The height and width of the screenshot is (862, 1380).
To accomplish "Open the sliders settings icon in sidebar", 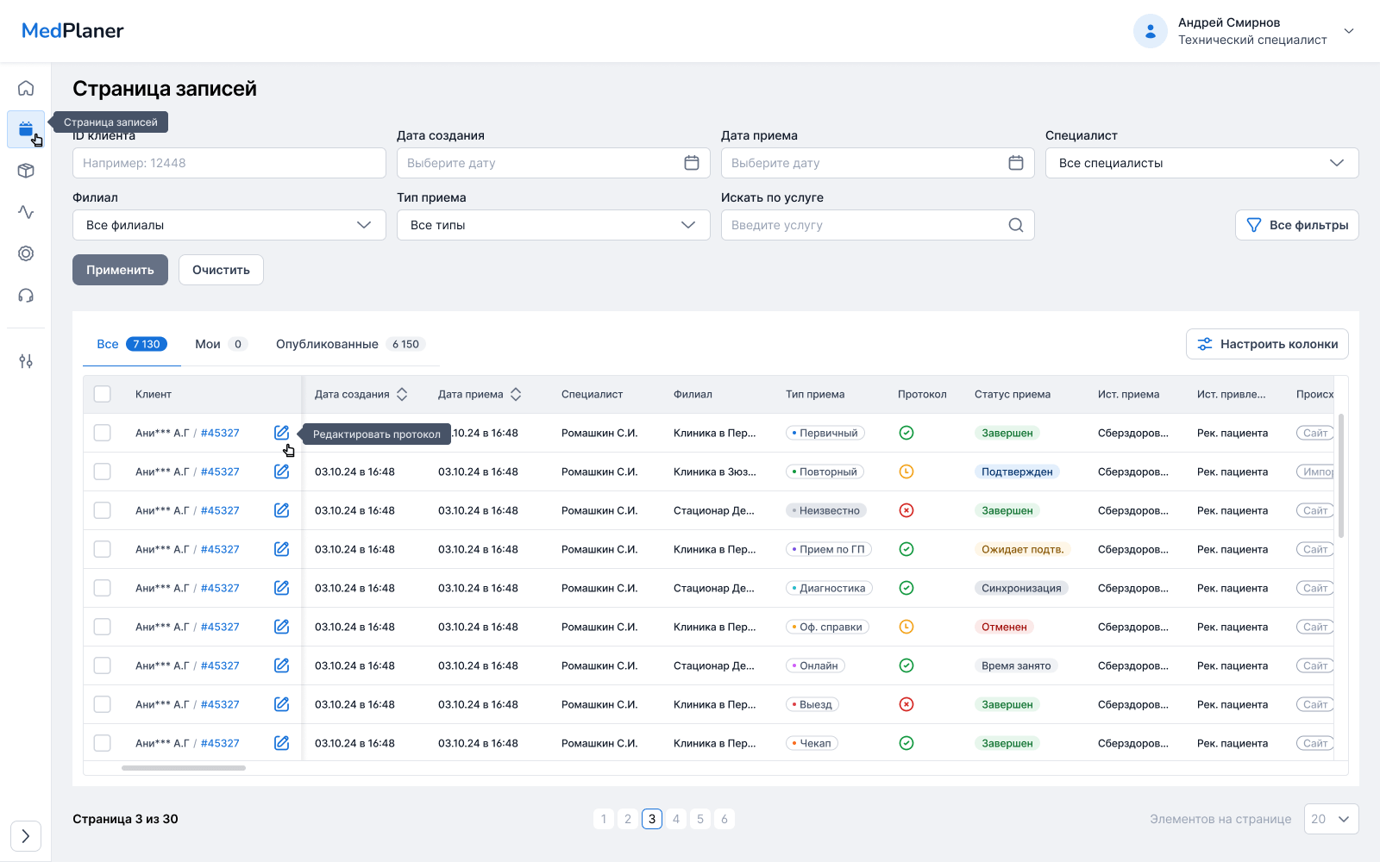I will [26, 361].
